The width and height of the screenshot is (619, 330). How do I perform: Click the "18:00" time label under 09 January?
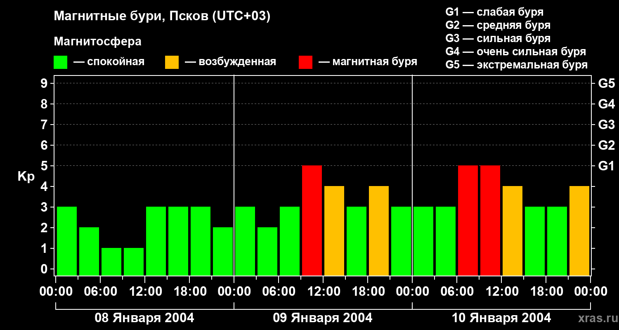click(x=368, y=292)
